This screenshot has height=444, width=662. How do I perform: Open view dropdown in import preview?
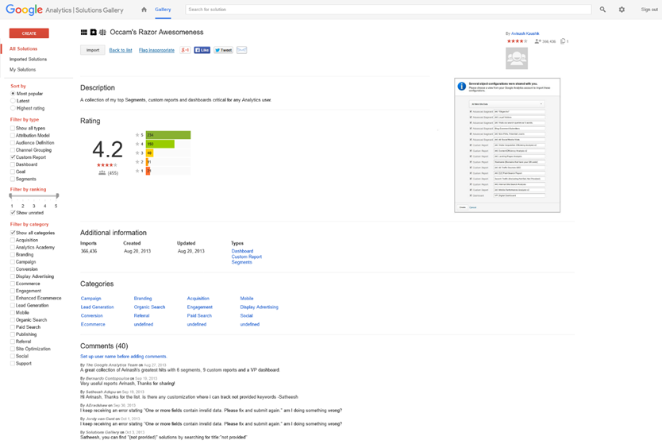coord(506,104)
